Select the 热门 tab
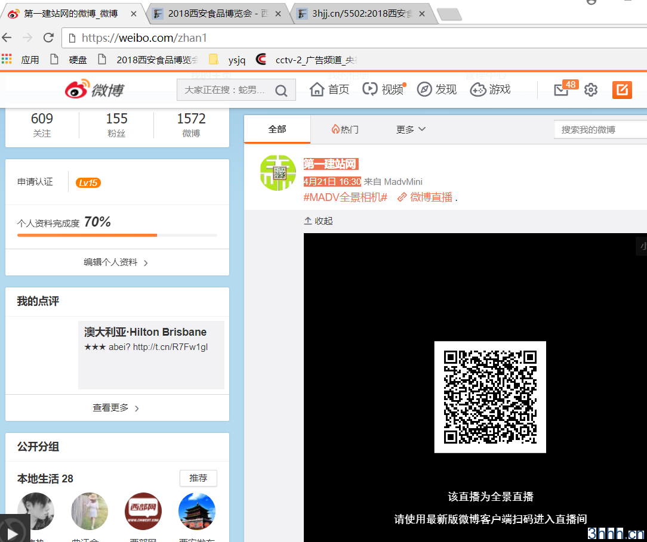The image size is (647, 542). 345,129
